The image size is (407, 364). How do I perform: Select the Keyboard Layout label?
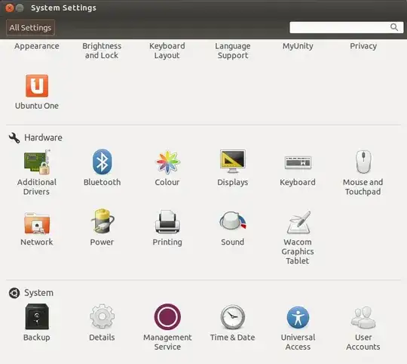click(167, 51)
